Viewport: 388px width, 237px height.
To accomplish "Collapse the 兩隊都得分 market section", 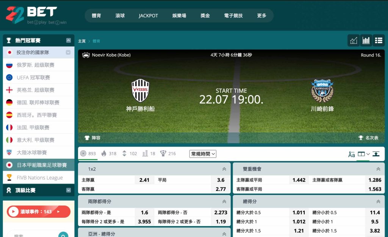I will click(224, 201).
